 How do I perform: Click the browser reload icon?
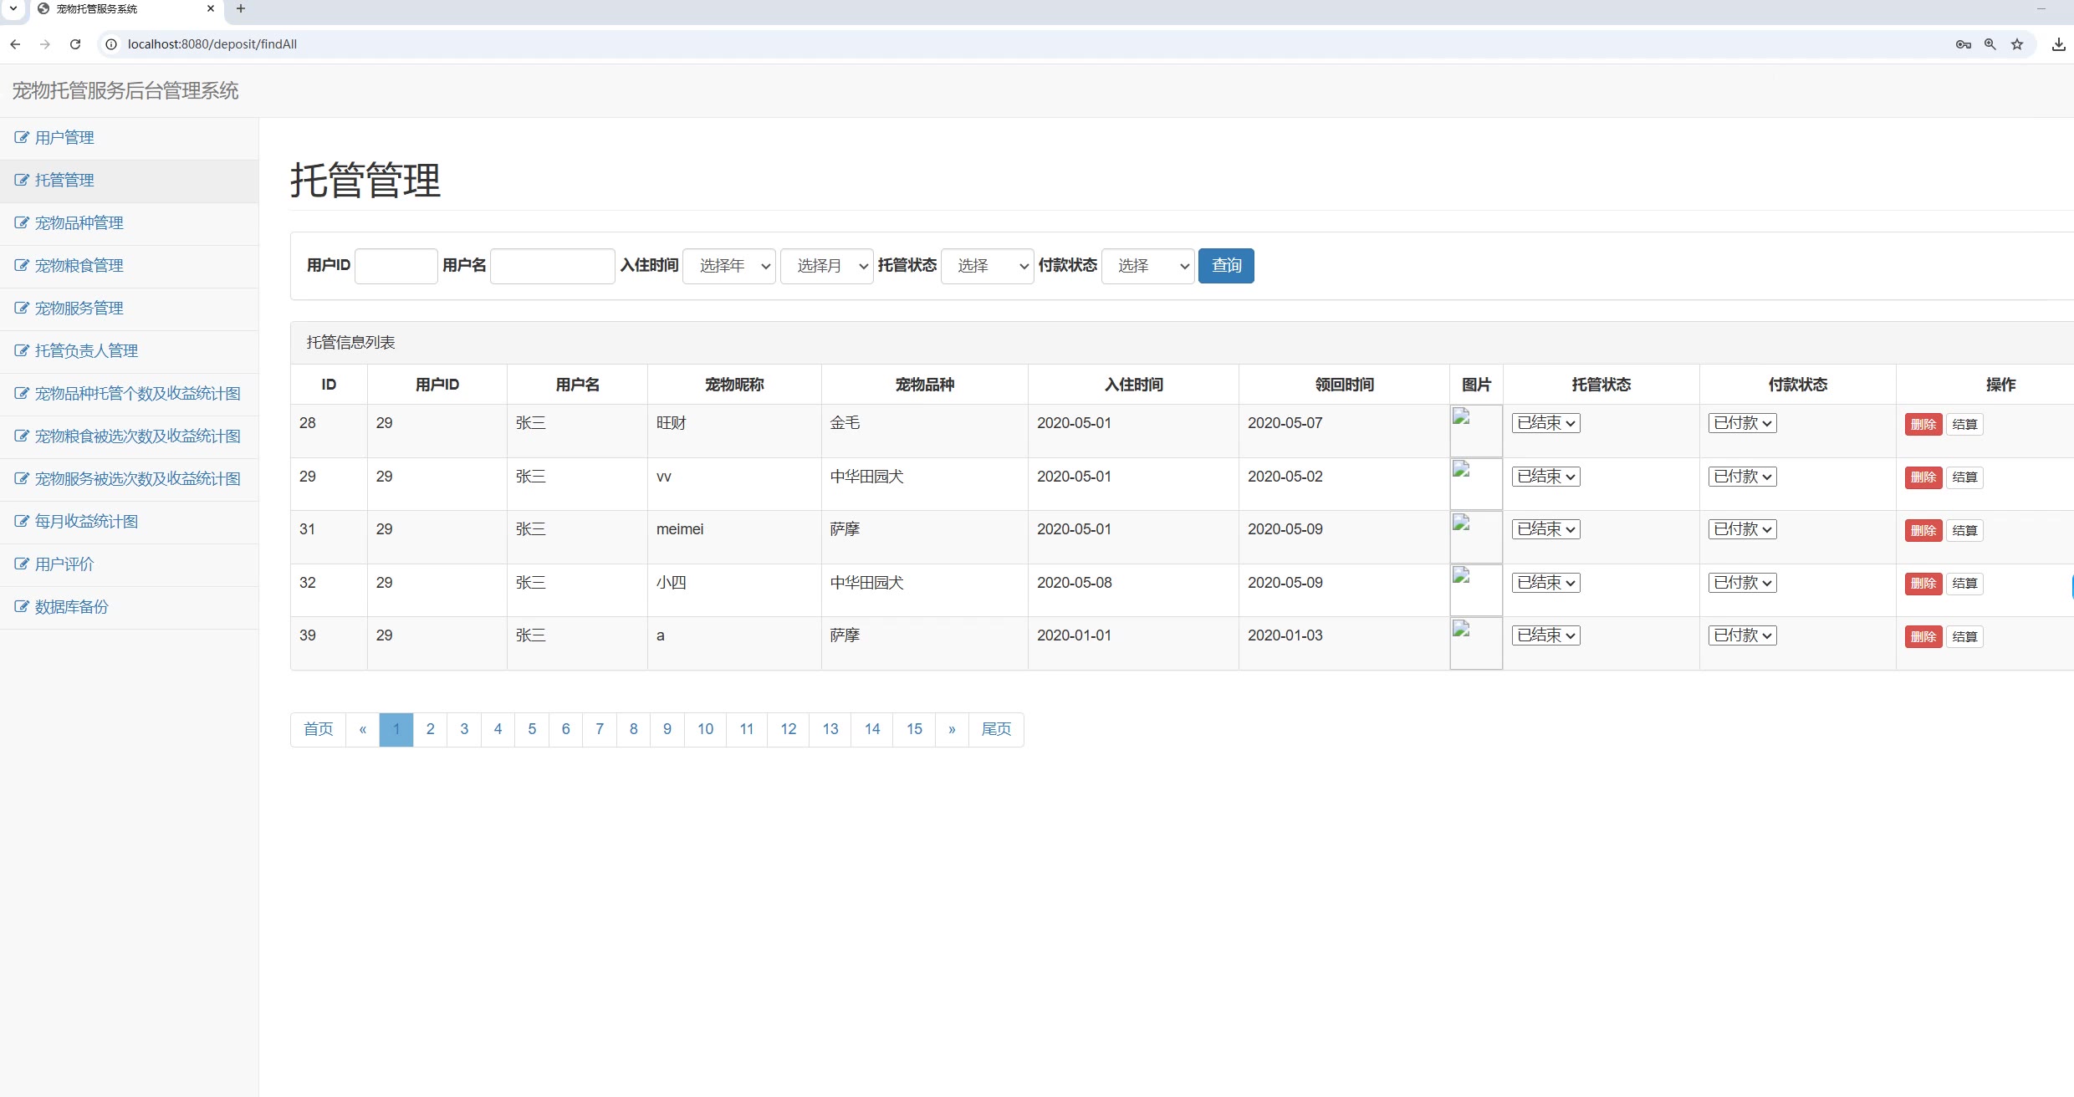(x=75, y=44)
